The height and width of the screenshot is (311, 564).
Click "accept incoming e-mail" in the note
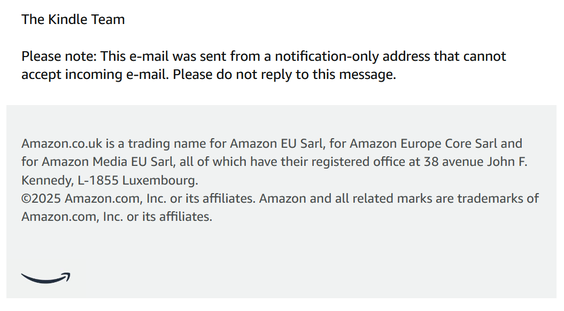click(94, 74)
